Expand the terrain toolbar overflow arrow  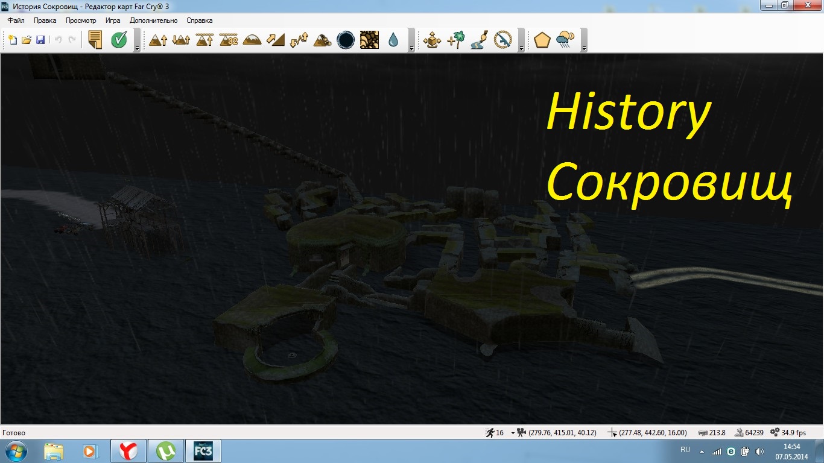(411, 48)
